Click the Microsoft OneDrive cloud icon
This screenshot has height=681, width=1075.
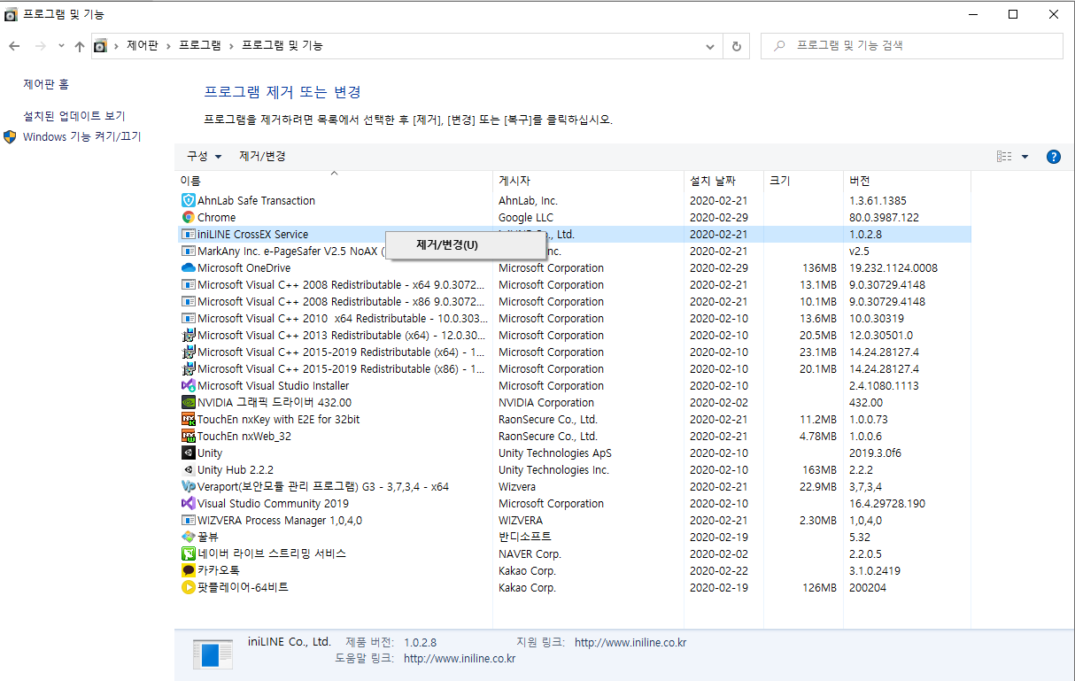coord(188,268)
